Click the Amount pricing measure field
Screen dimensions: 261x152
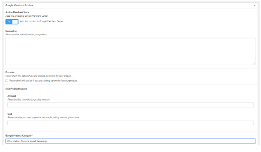point(130,105)
